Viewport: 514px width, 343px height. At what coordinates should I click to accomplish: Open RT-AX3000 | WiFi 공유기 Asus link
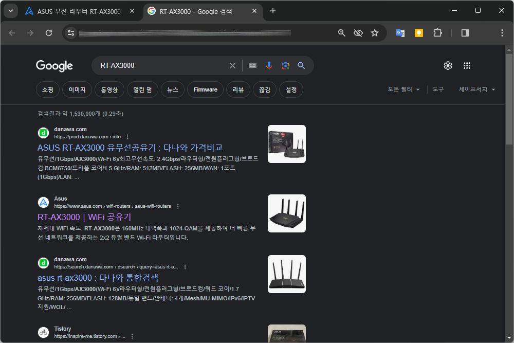84,217
